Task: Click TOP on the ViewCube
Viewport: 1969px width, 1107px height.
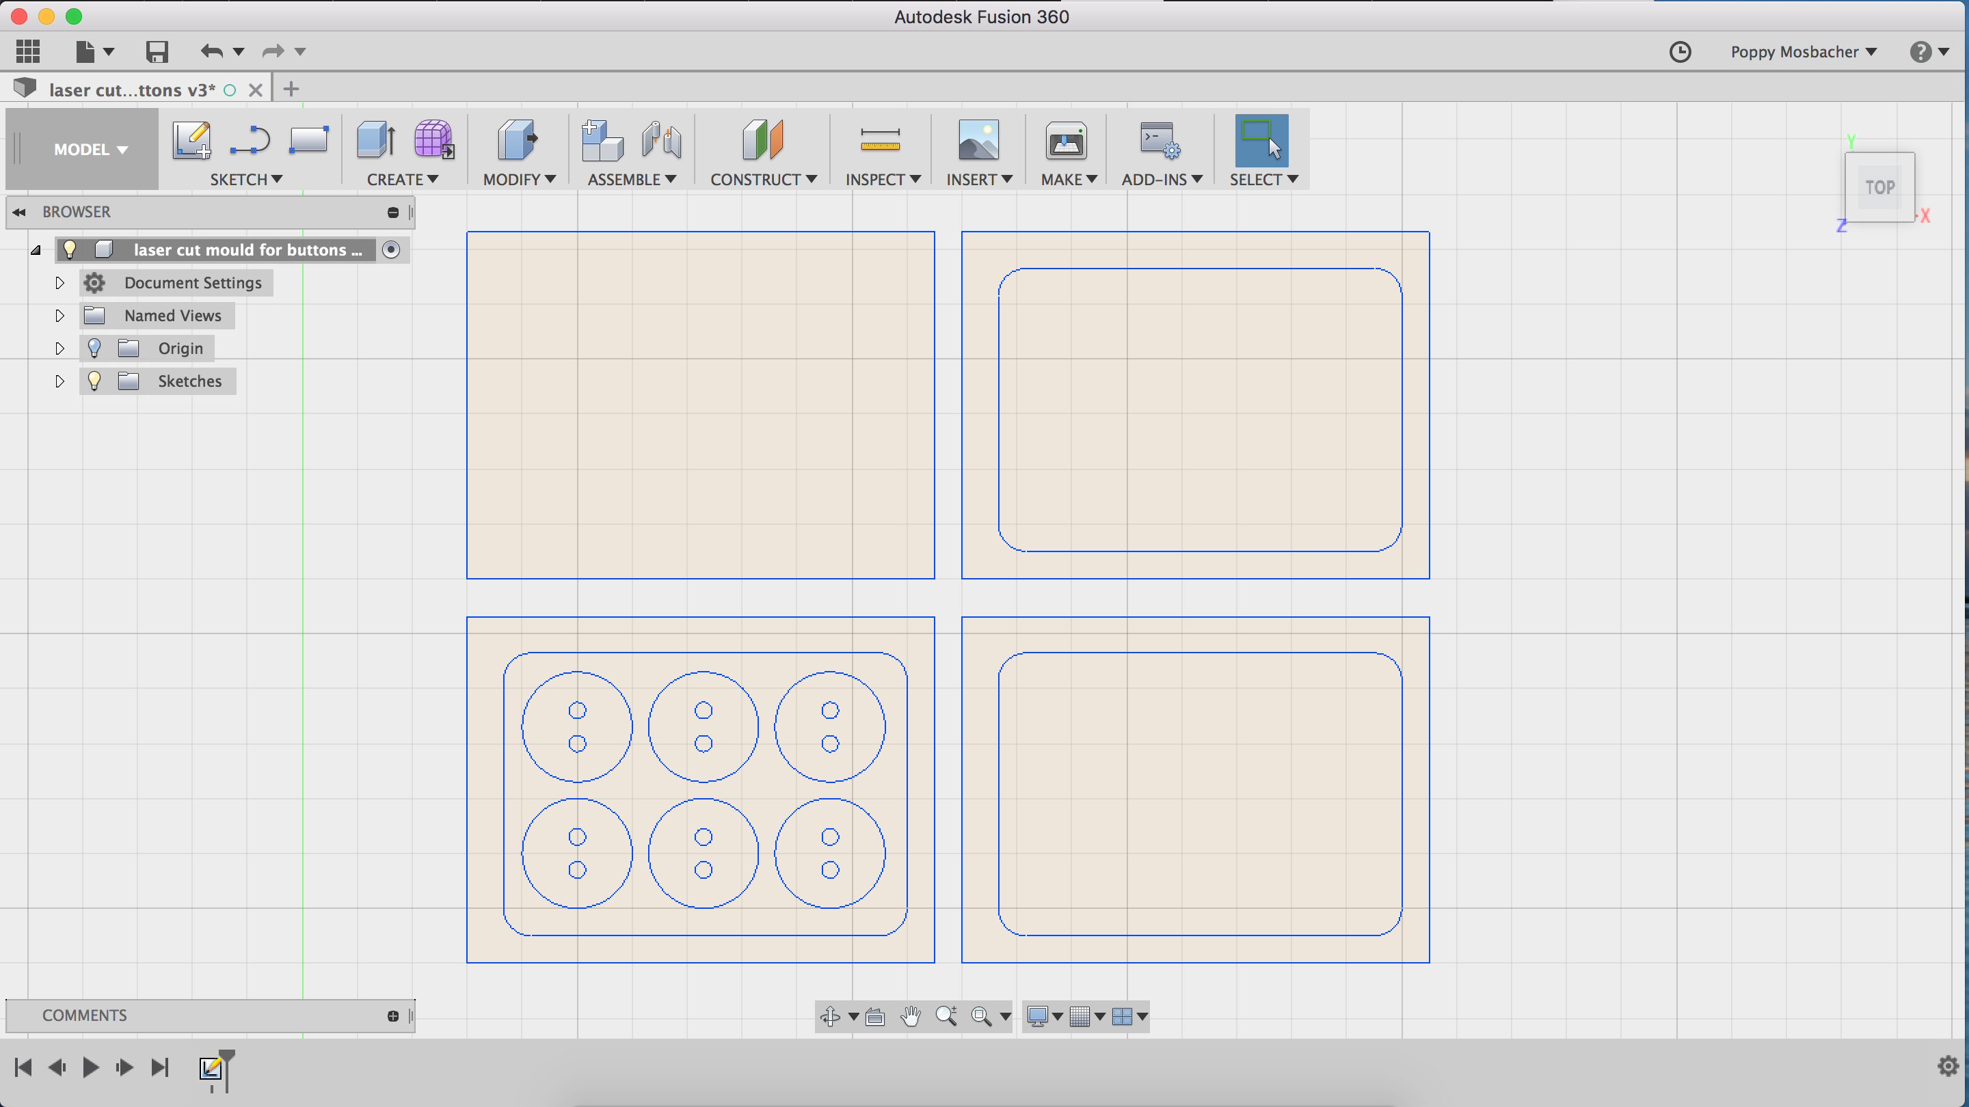Action: [1879, 187]
